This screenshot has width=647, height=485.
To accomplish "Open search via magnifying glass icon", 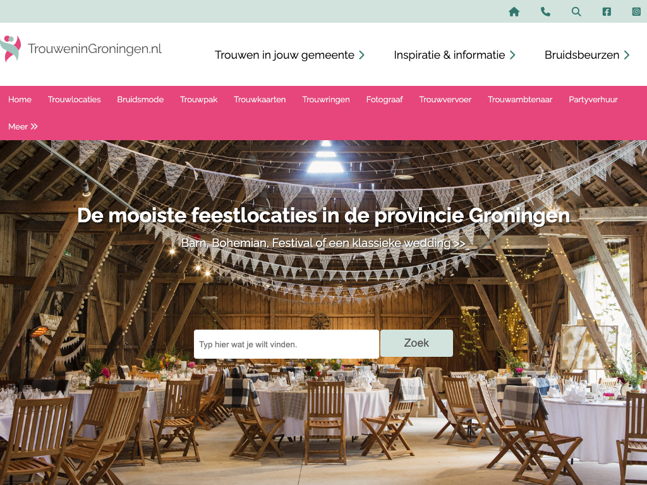I will click(x=576, y=11).
